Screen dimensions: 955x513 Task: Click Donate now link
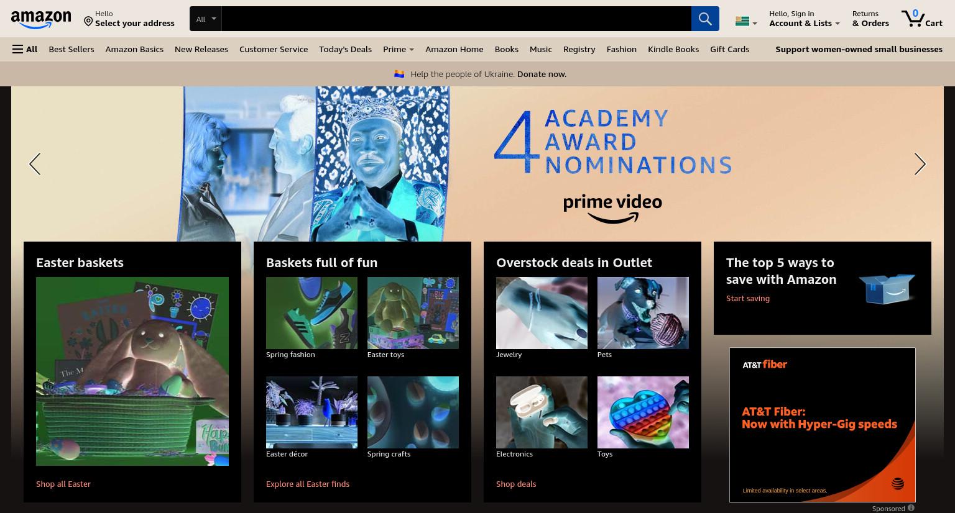coord(542,74)
